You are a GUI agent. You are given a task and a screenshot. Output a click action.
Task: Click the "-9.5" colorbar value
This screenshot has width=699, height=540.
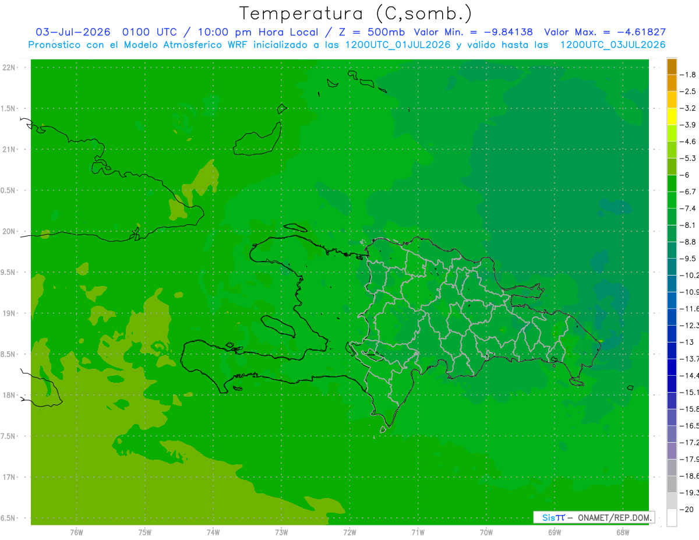(x=688, y=258)
